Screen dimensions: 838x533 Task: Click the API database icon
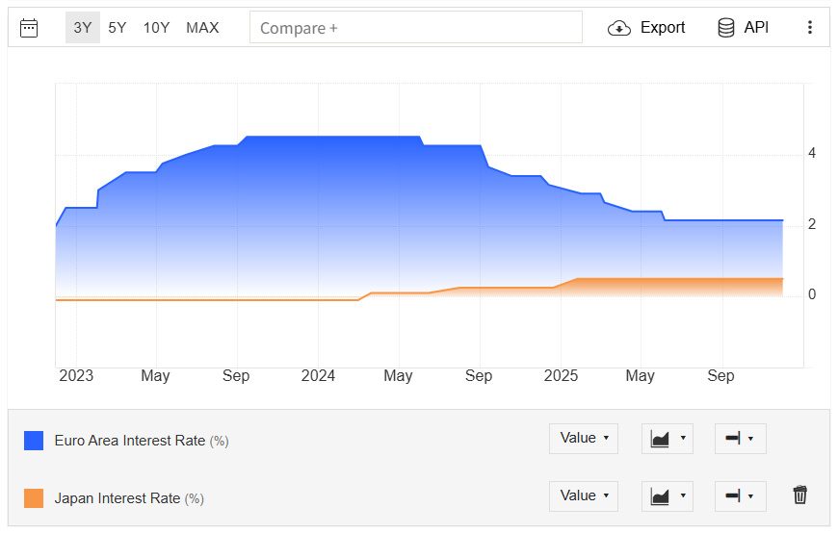coord(726,28)
